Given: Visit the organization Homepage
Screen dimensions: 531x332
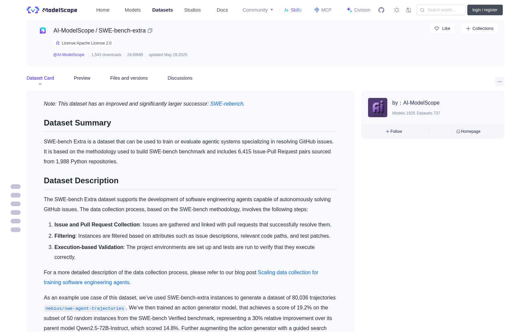Looking at the screenshot, I should pos(468,131).
